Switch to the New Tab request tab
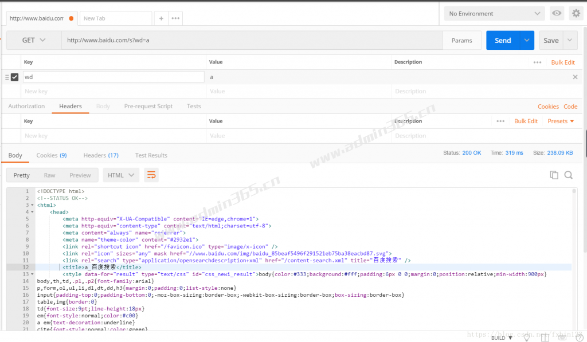This screenshot has width=587, height=342. pyautogui.click(x=116, y=18)
